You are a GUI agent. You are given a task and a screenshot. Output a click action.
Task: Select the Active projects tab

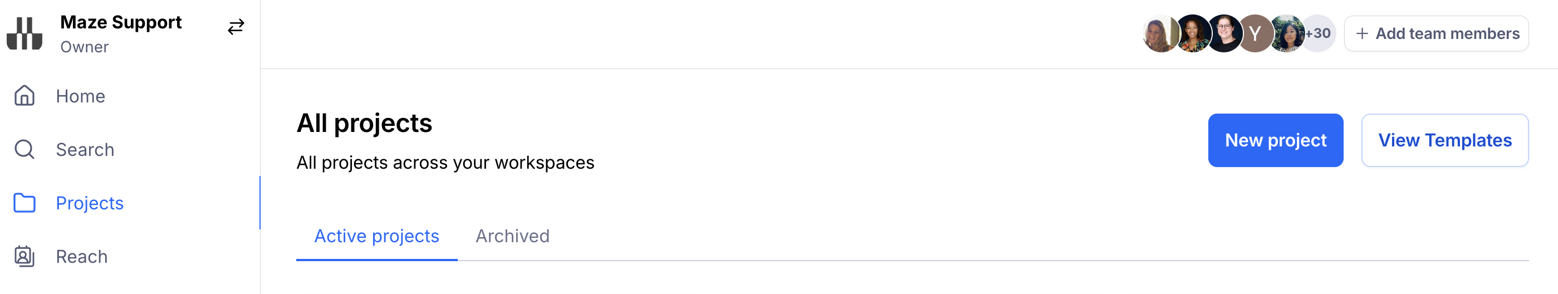point(376,236)
